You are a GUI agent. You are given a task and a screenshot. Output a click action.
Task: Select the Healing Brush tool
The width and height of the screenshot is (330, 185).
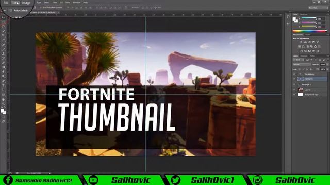[x=3, y=45]
